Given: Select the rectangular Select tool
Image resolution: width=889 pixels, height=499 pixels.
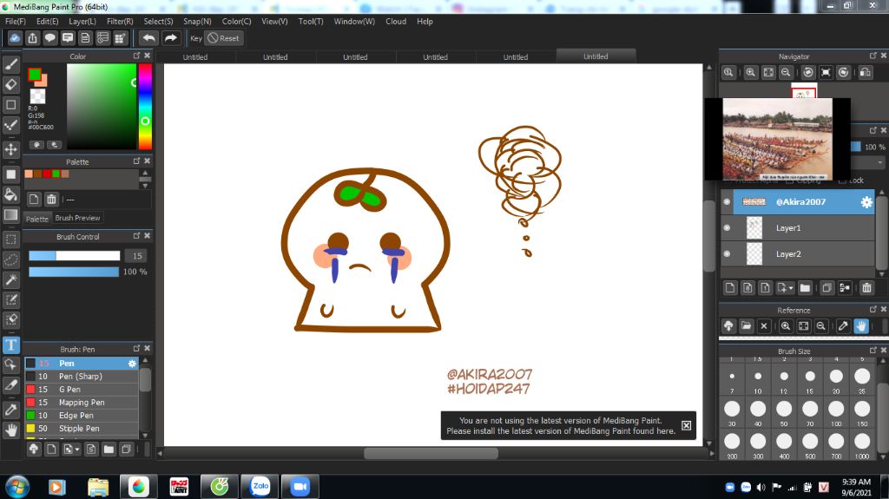Looking at the screenshot, I should click(10, 240).
